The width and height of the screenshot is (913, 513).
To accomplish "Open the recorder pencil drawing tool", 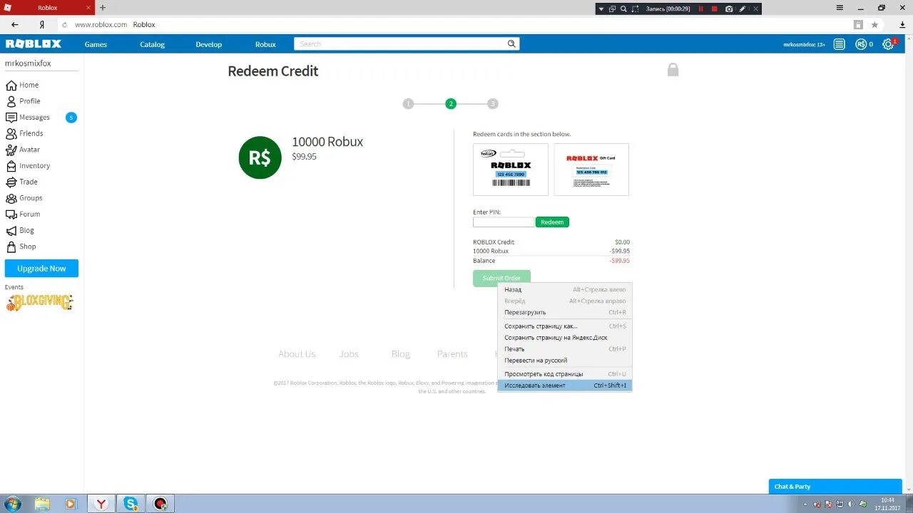I will click(743, 9).
